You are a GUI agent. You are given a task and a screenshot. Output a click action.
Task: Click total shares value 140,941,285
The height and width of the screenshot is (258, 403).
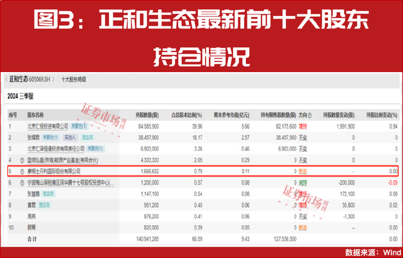pyautogui.click(x=147, y=239)
